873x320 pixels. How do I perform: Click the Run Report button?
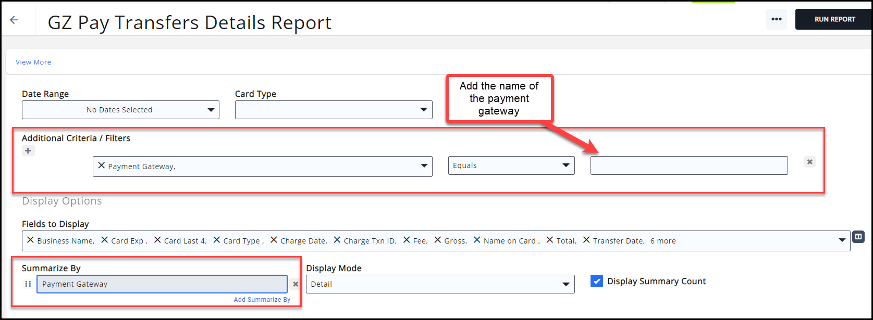[x=834, y=19]
